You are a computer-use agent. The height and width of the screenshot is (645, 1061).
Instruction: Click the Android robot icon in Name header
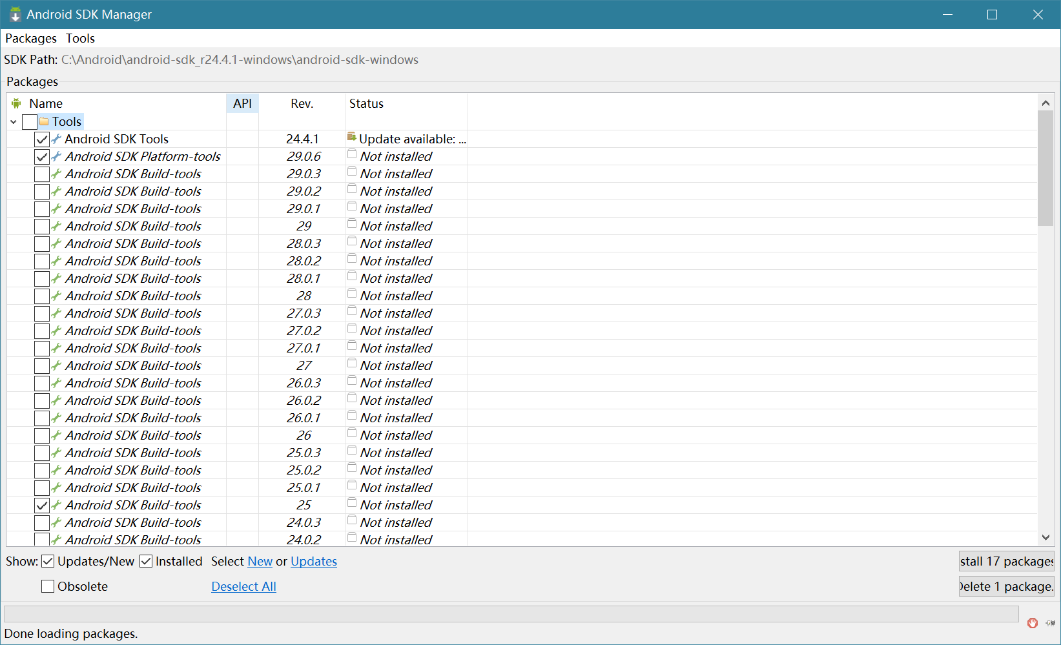(x=16, y=103)
